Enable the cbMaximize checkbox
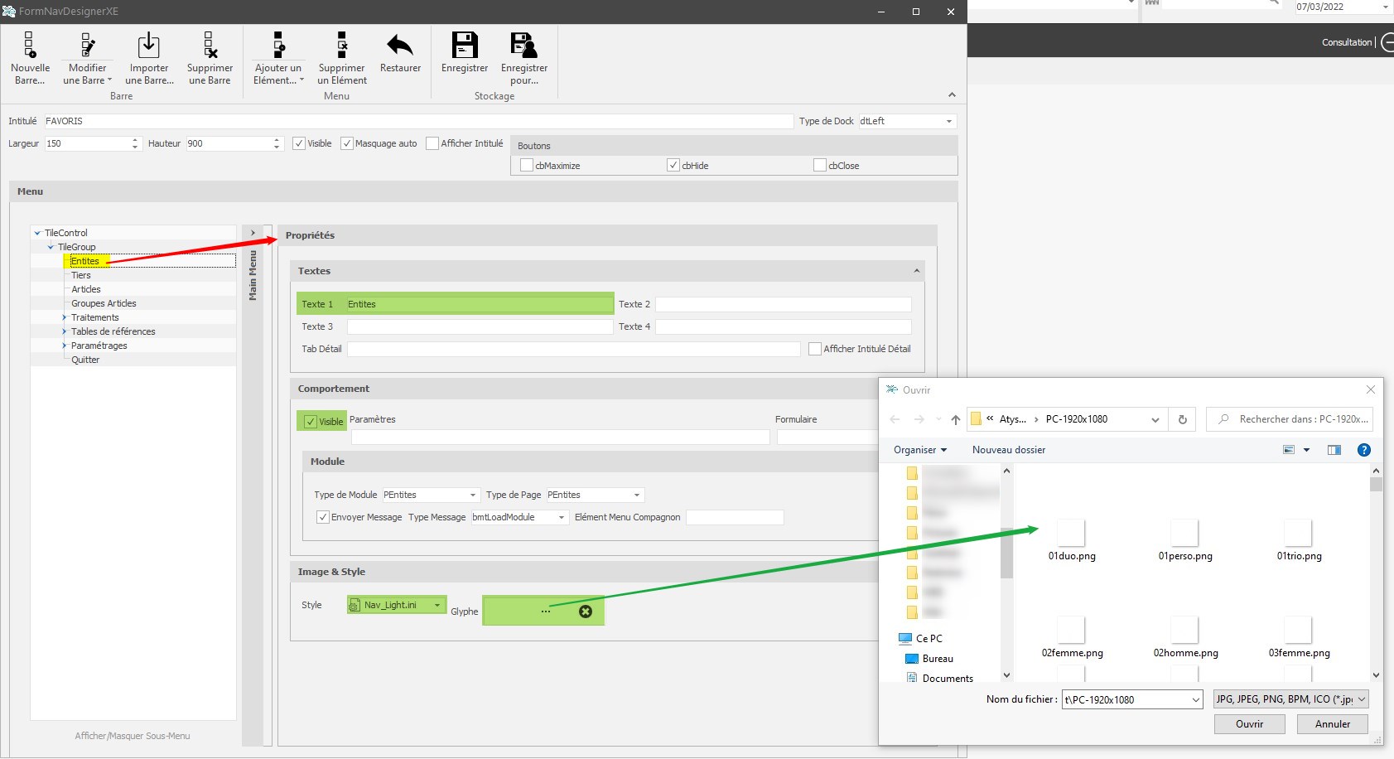This screenshot has height=759, width=1394. pos(527,166)
